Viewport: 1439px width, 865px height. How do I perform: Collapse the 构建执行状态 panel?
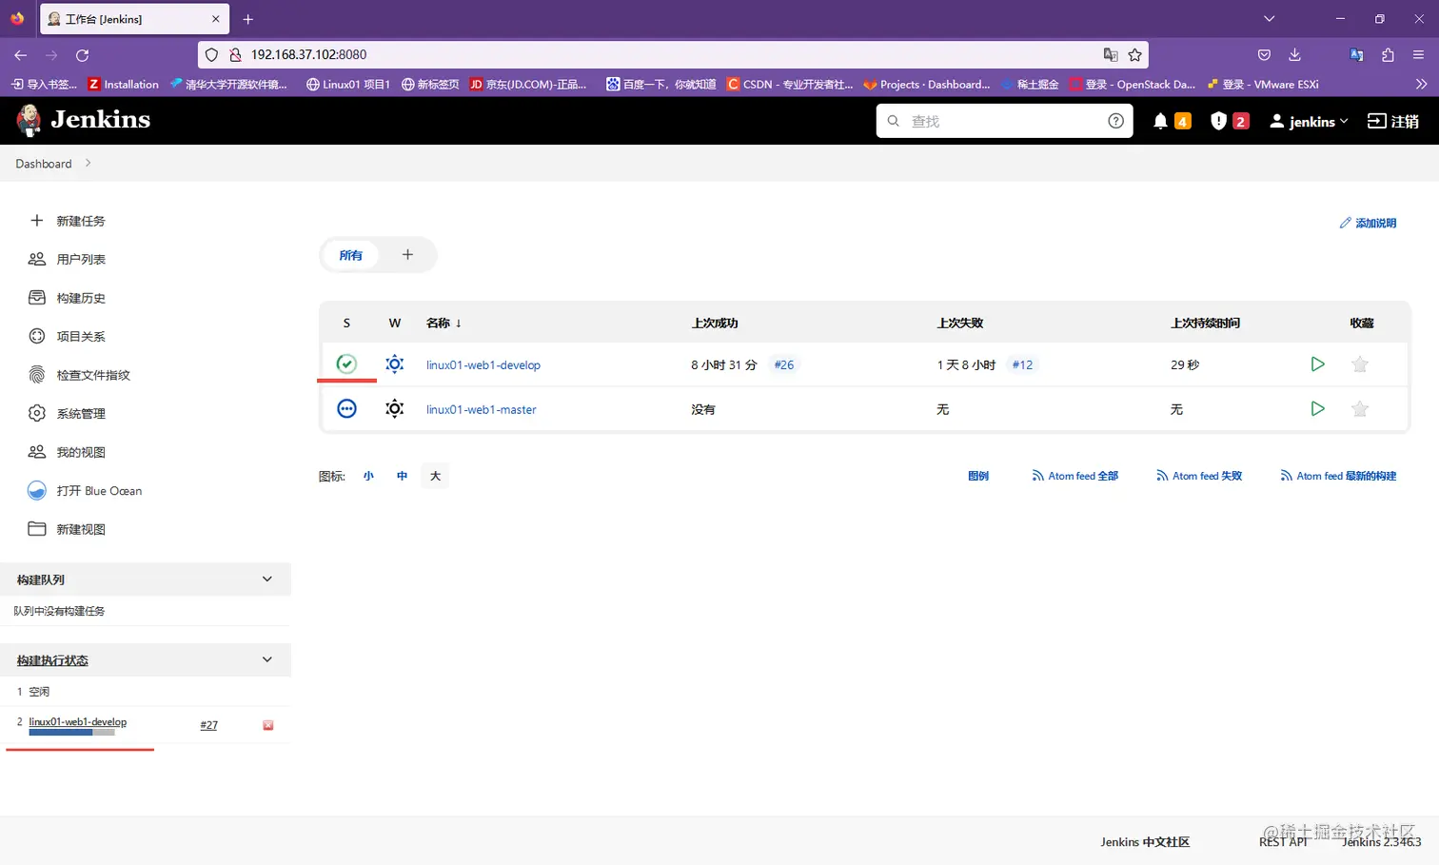point(267,659)
